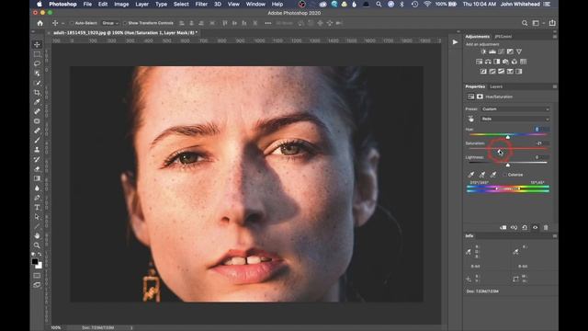Click the foreground color swatch

point(35,261)
